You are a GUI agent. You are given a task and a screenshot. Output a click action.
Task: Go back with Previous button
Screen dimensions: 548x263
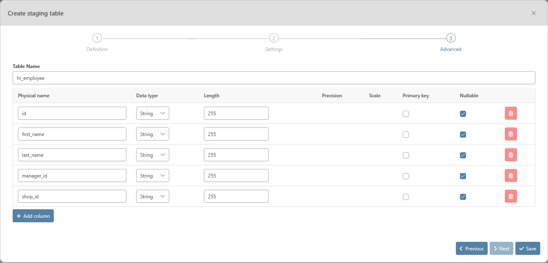[471, 249]
